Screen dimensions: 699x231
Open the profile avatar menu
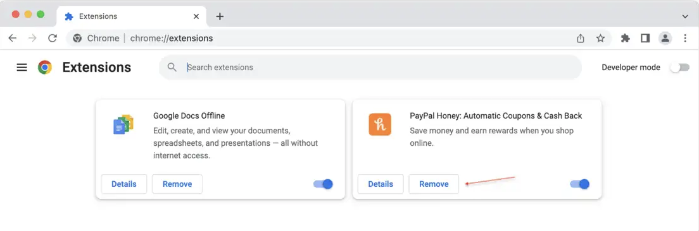pos(665,38)
